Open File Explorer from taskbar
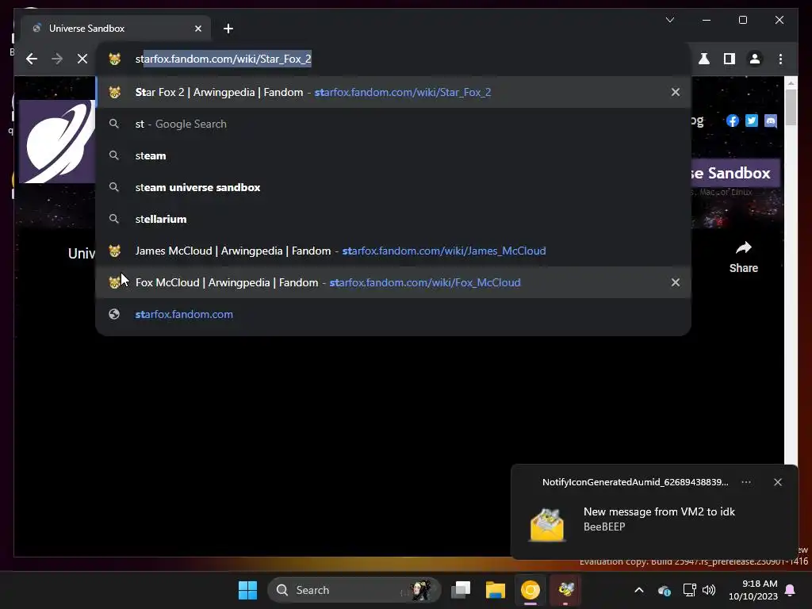812x609 pixels. (495, 590)
